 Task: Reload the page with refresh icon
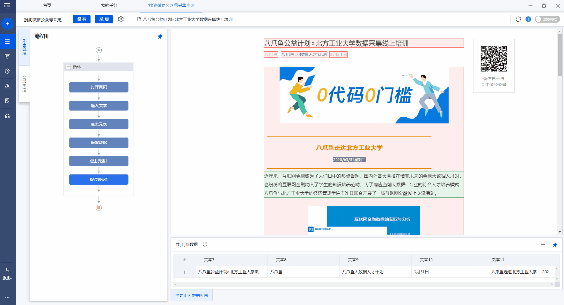click(x=518, y=19)
